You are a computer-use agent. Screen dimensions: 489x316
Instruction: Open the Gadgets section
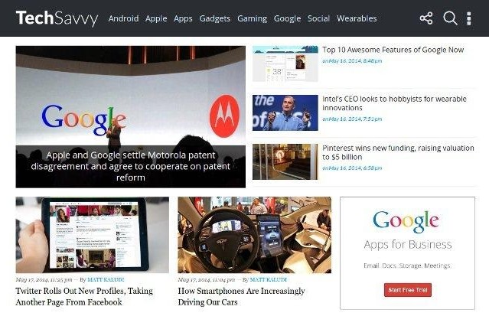pyautogui.click(x=215, y=18)
